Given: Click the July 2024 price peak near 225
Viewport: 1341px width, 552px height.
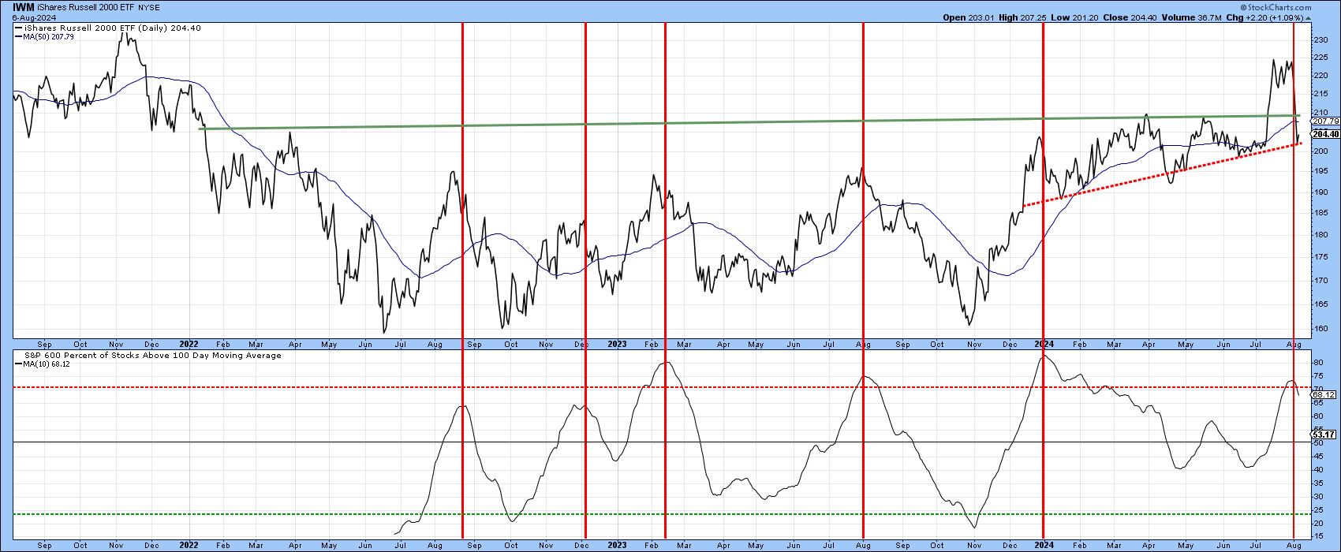Looking at the screenshot, I should tap(1273, 60).
